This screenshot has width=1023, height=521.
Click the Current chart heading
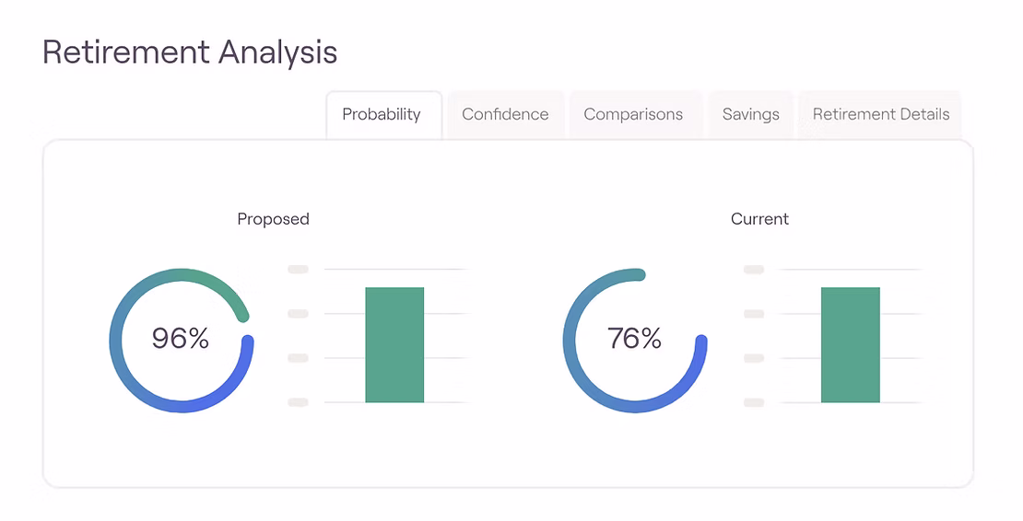759,219
